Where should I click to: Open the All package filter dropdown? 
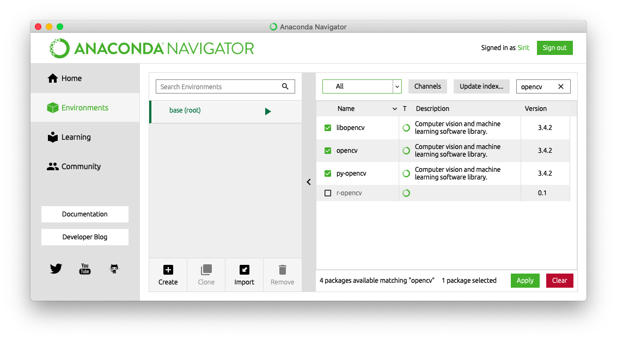click(362, 86)
